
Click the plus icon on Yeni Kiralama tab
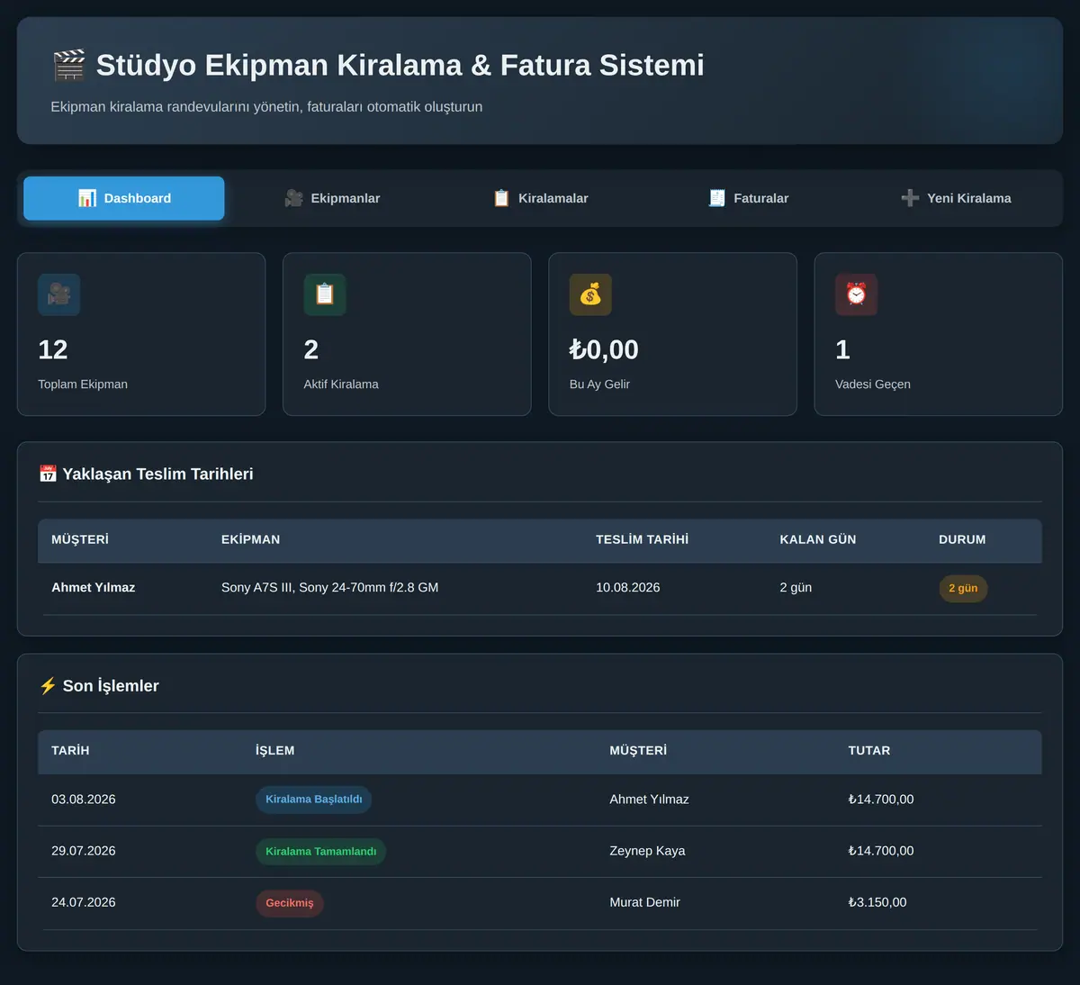pos(910,198)
